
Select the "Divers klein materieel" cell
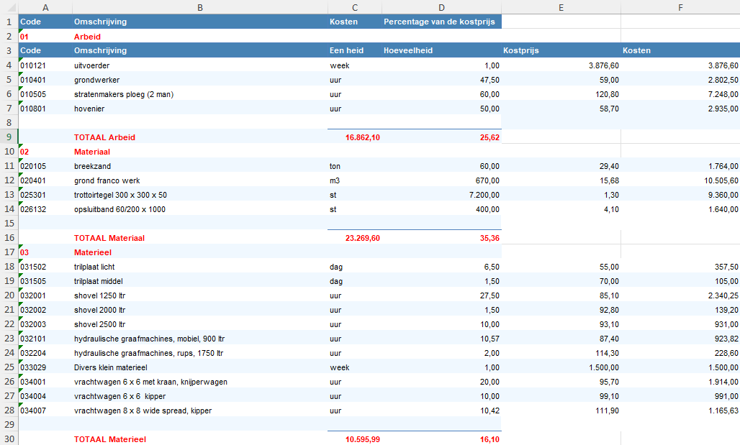(200, 367)
